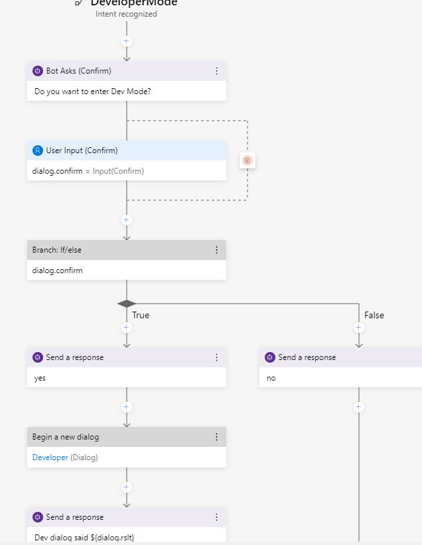Open the Bot Asks (Confirm) three-dot menu
The height and width of the screenshot is (545, 422).
(x=216, y=71)
